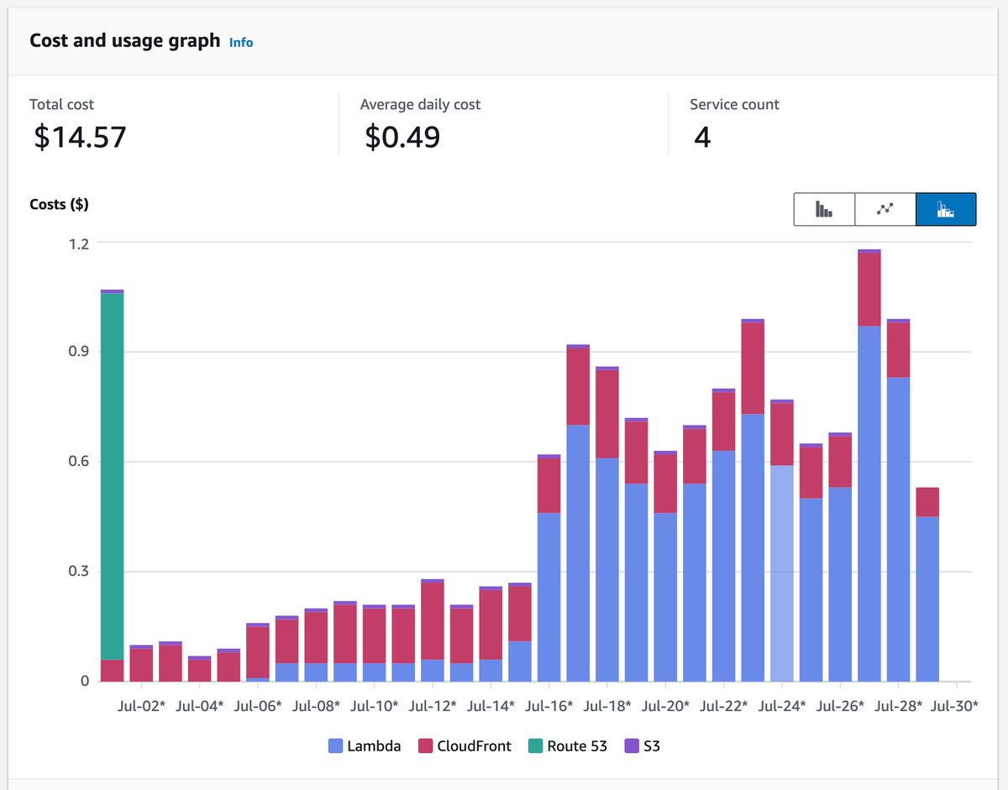
Task: Click the CloudFront legend color swatch
Action: [424, 746]
